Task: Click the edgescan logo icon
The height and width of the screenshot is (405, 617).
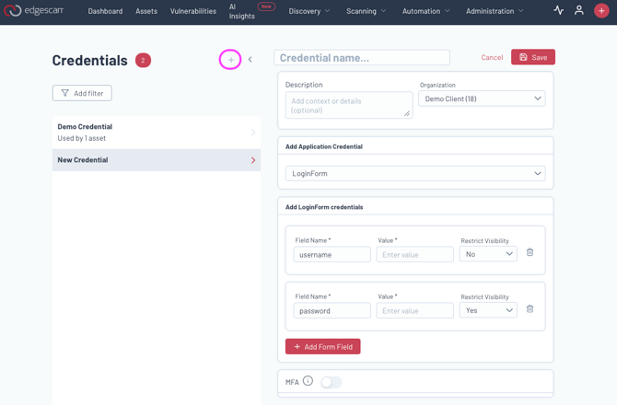Action: pos(13,11)
